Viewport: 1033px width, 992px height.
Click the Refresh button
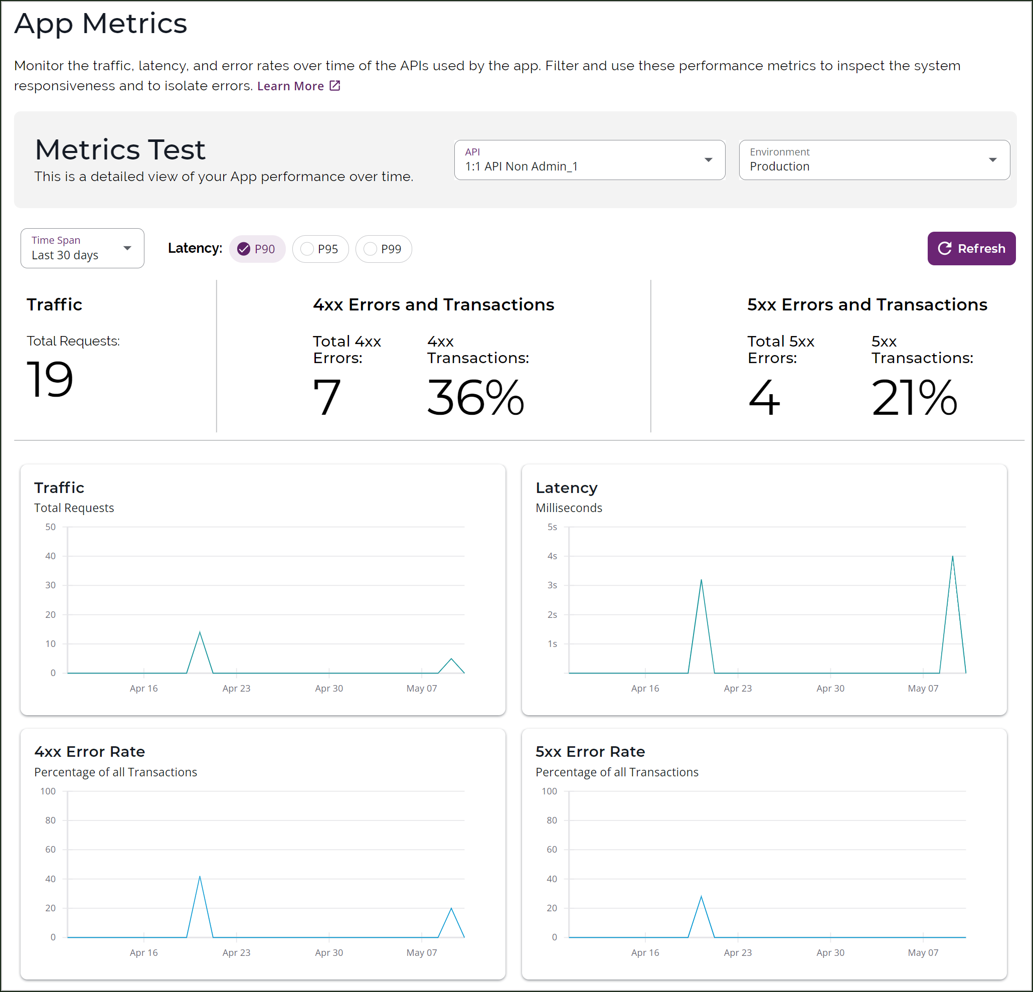coord(971,248)
